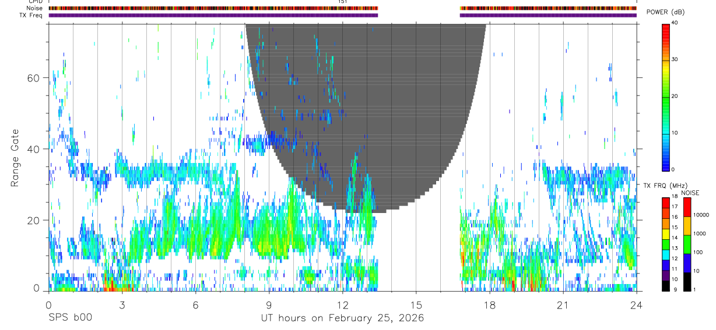
Task: Click the 24 hour tick label on UT axis
Action: (x=636, y=305)
